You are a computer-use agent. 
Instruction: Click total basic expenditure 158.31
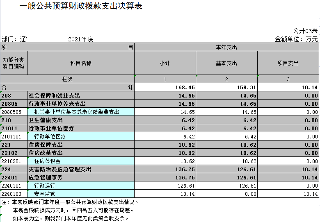(226, 87)
